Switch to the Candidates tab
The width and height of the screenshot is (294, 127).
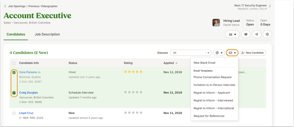pos(16,34)
